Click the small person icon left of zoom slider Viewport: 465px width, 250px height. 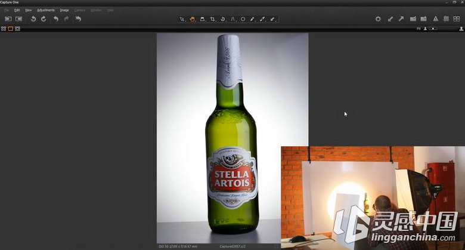coord(425,29)
